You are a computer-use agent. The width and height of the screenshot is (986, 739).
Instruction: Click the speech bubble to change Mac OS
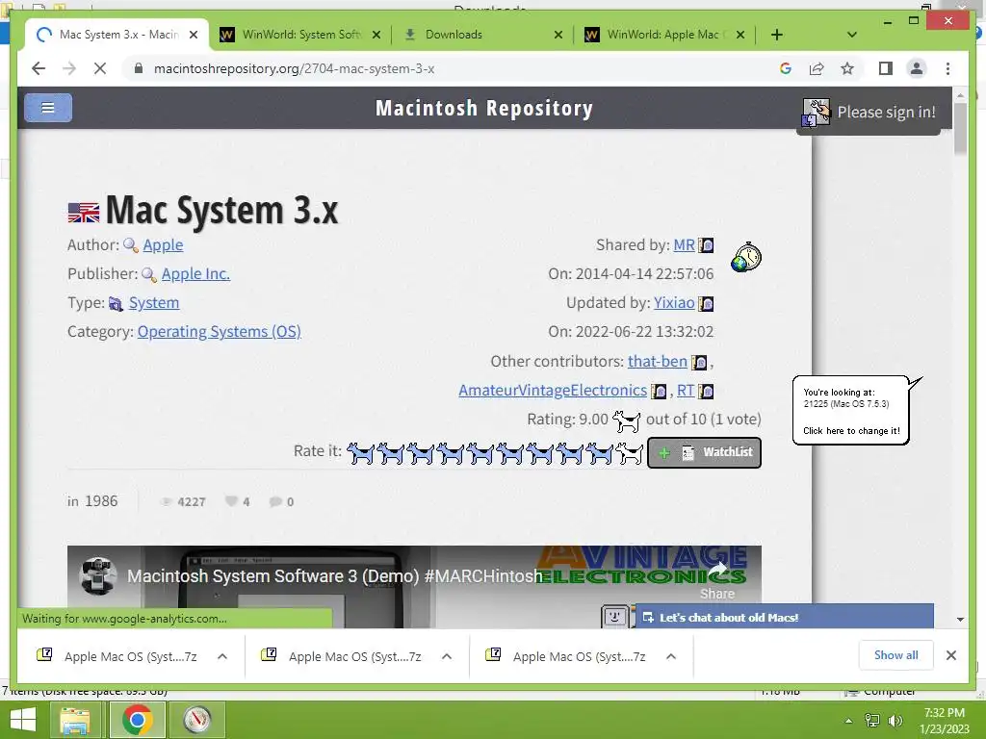coord(851,410)
